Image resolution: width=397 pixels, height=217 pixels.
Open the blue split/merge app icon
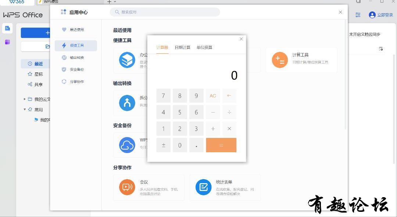tap(127, 103)
